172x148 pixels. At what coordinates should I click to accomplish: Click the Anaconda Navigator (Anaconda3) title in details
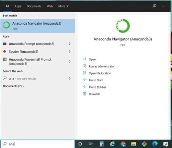point(123,39)
